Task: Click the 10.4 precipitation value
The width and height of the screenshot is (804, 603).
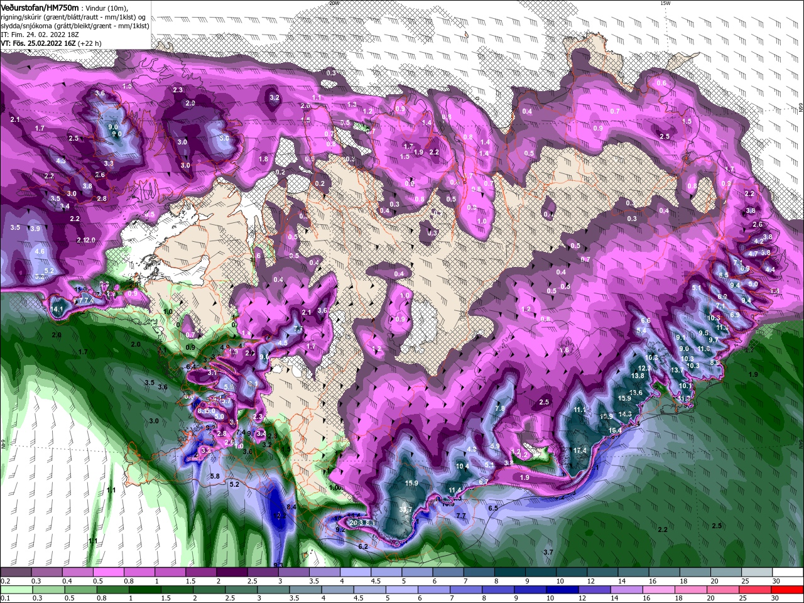Action: click(463, 466)
